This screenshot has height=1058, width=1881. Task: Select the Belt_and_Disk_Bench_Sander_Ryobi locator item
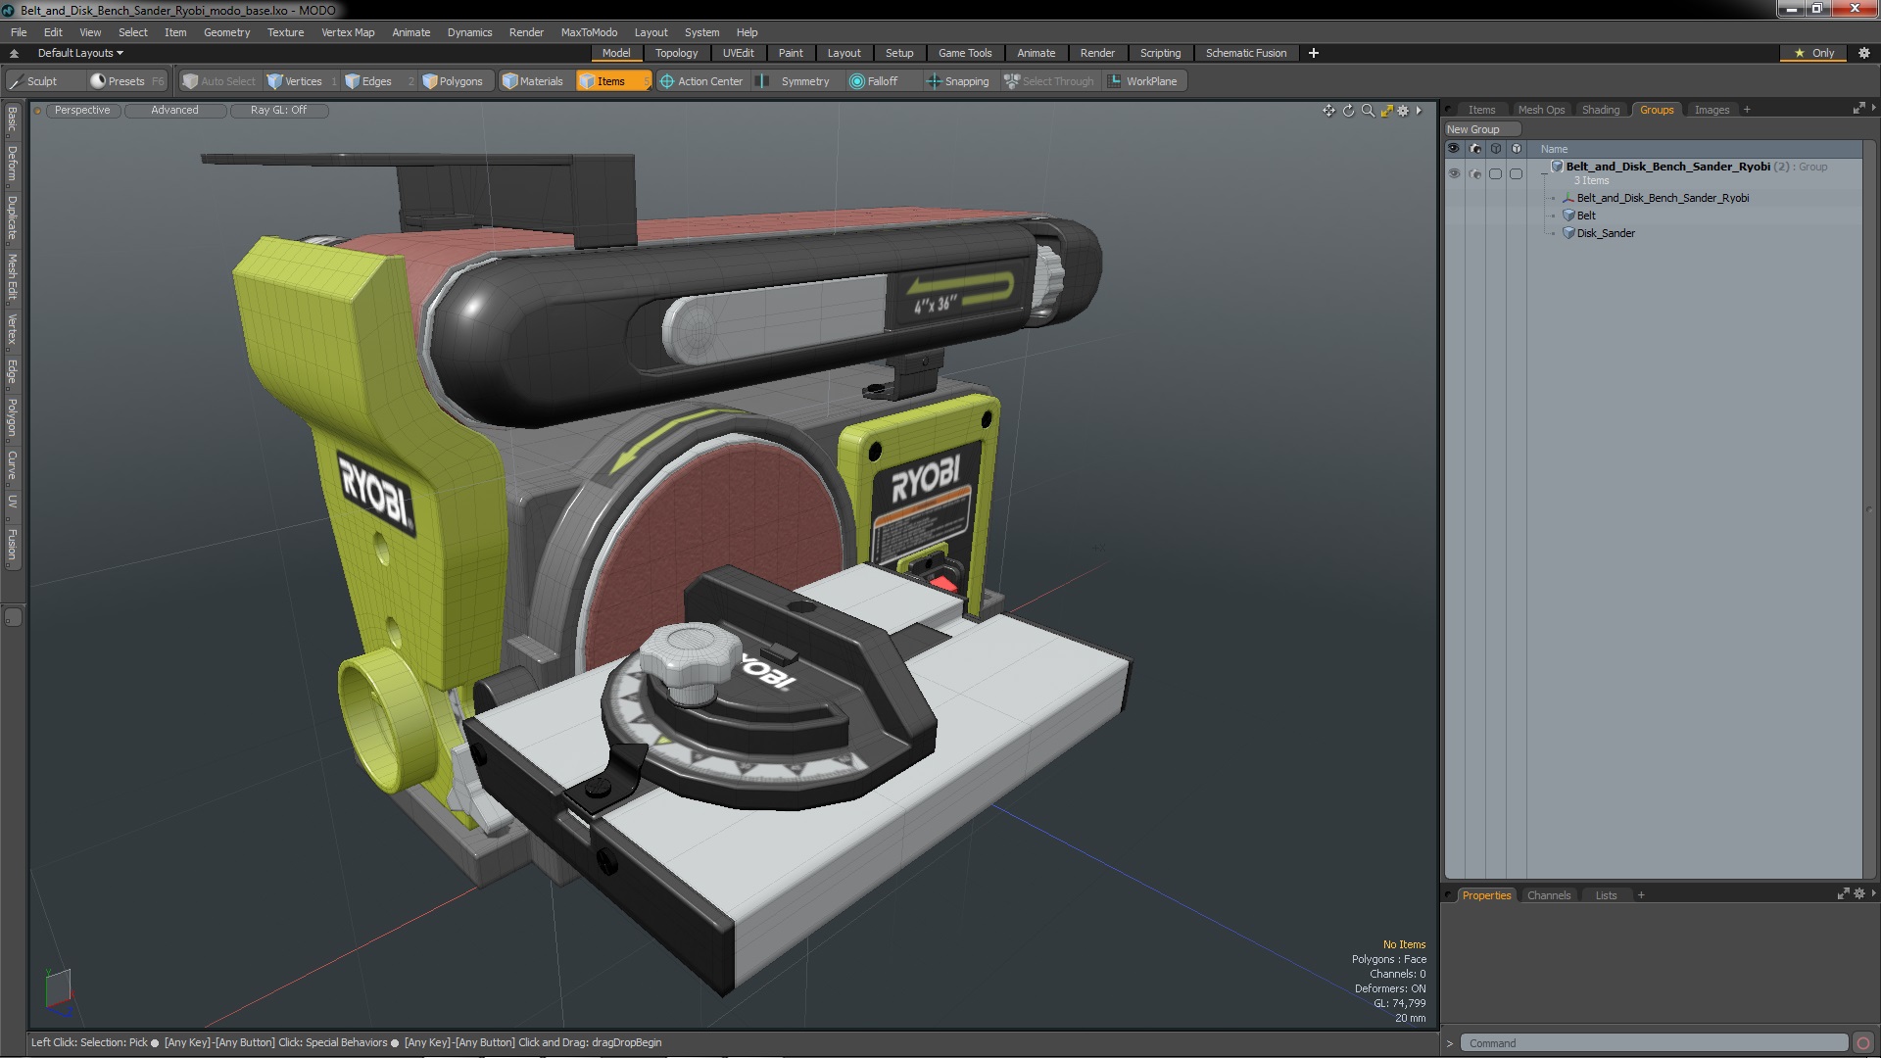1663,198
